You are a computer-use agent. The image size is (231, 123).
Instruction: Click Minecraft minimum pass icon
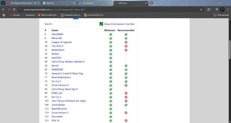tap(111, 38)
